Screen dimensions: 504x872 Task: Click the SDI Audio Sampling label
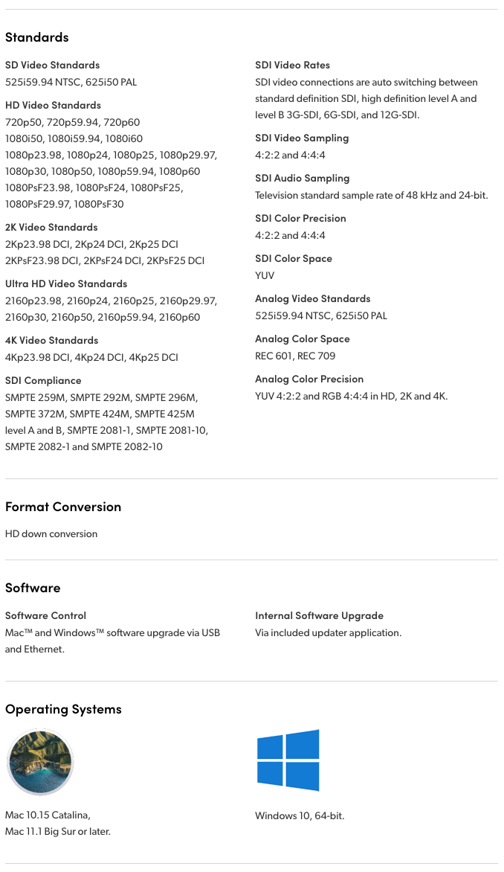[302, 178]
